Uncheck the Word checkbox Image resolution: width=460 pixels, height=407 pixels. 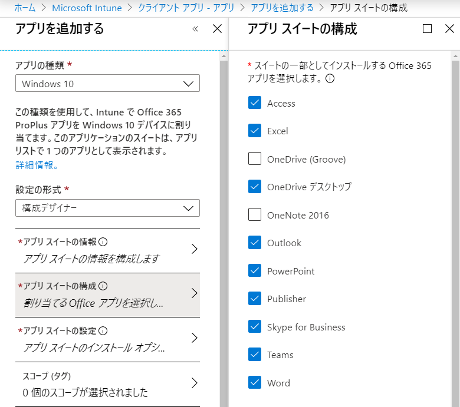click(x=255, y=382)
